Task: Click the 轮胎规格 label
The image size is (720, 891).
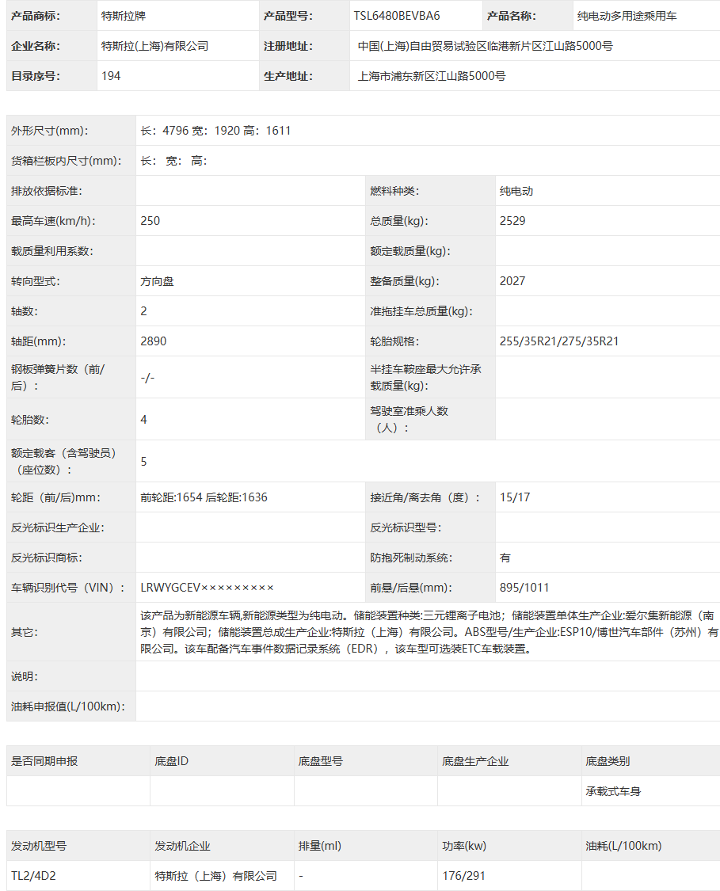Action: coord(394,341)
